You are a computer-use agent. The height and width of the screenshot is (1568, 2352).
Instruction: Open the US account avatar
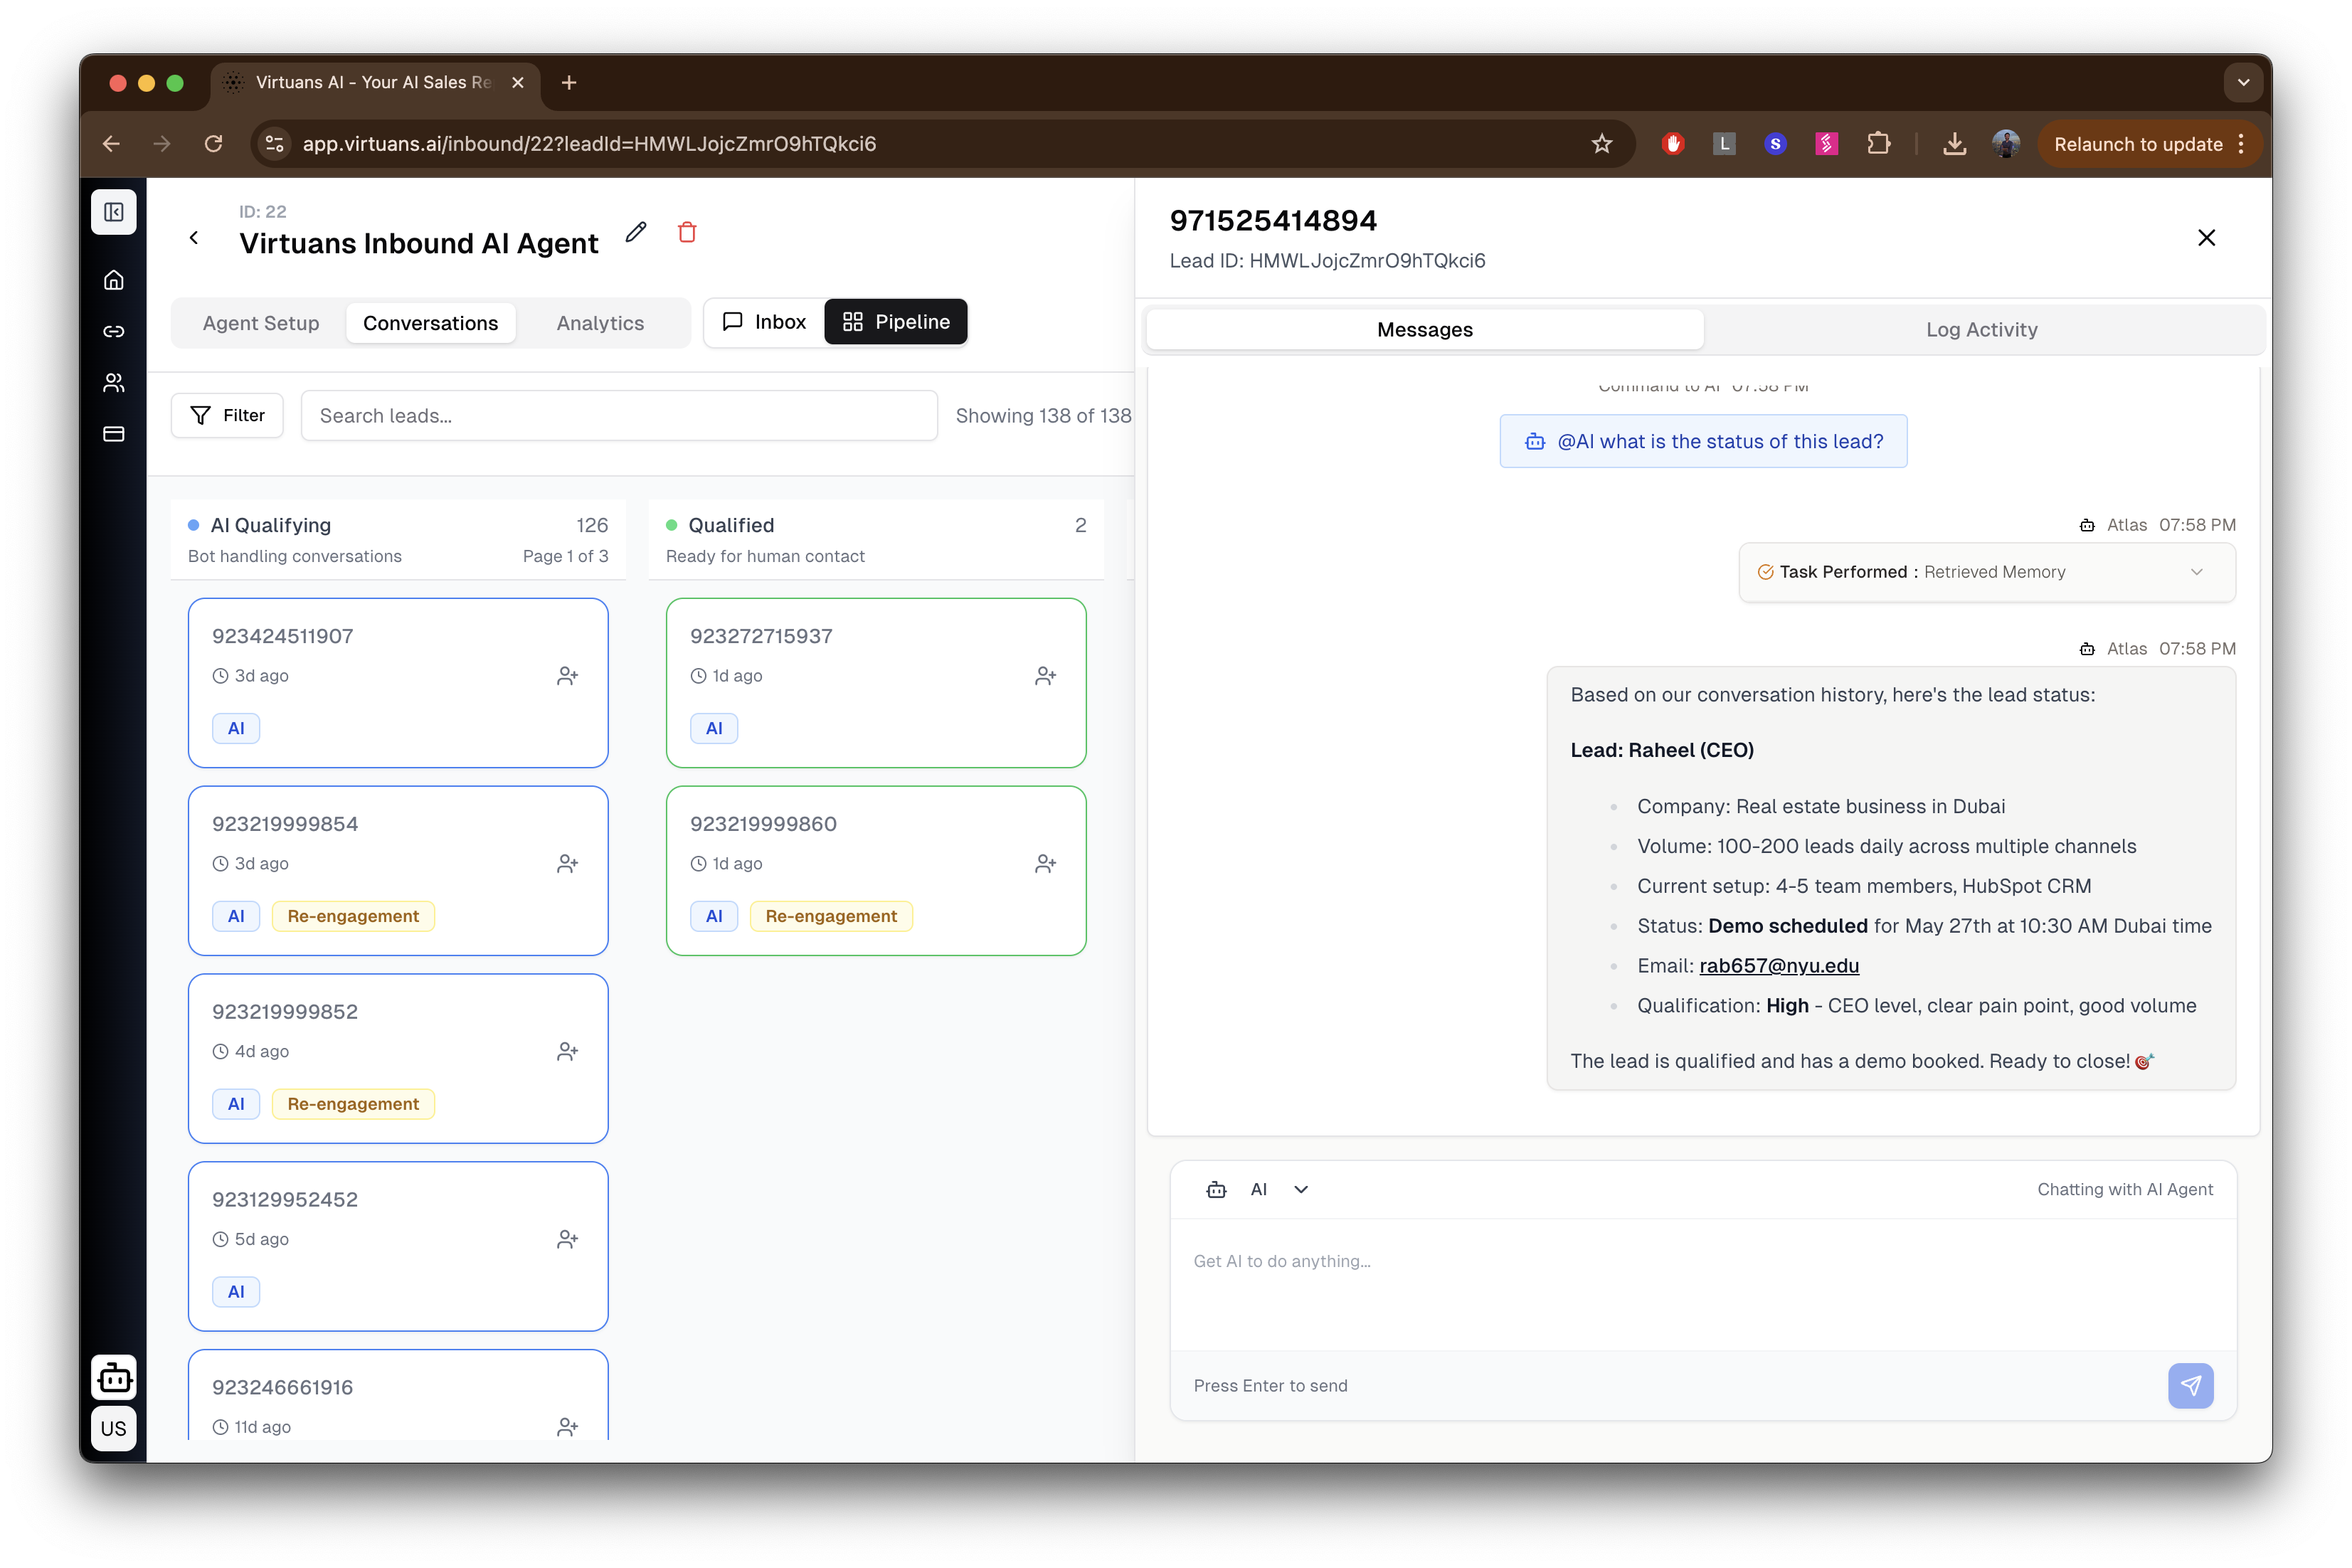tap(114, 1428)
